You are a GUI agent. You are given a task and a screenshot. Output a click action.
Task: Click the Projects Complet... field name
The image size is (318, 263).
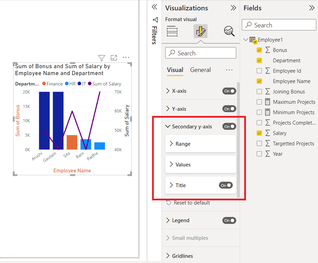(x=294, y=123)
